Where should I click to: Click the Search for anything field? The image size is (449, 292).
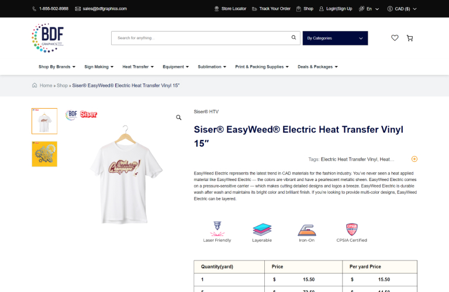201,38
